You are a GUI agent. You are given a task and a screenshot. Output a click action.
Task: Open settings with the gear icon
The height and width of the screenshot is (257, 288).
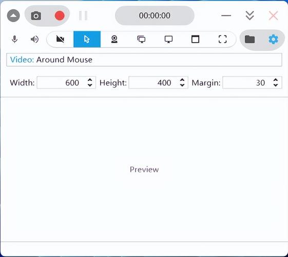click(x=273, y=39)
